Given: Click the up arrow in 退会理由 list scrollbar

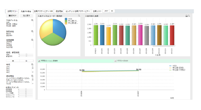Looking at the screenshot, I should (33, 78).
